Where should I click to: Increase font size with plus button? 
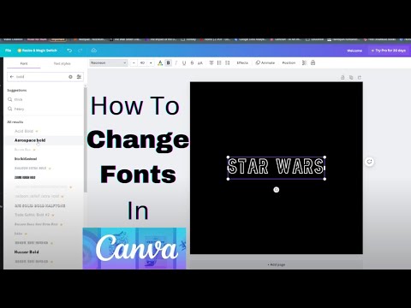tap(151, 63)
